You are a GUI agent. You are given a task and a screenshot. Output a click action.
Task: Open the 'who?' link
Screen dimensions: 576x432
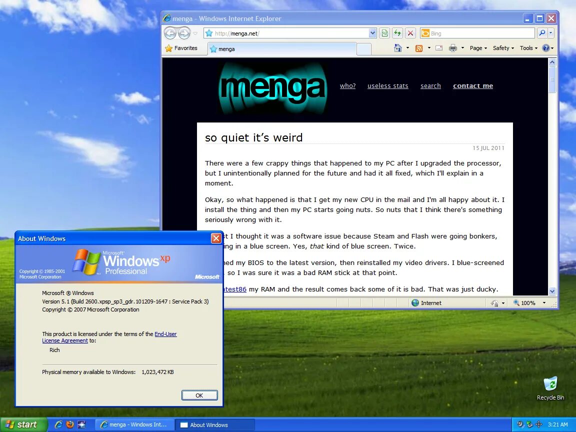coord(347,86)
